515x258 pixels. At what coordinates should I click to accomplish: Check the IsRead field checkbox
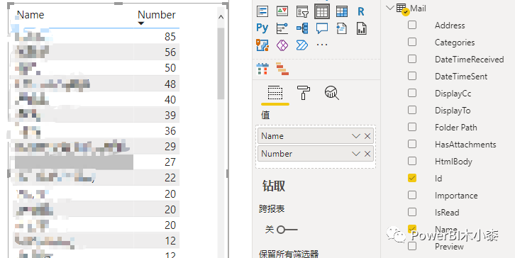[412, 212]
